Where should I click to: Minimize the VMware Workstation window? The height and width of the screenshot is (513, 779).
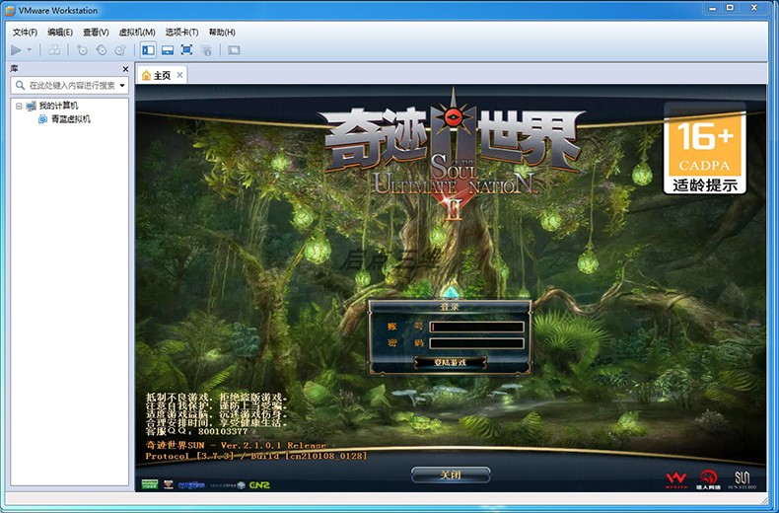[x=712, y=8]
